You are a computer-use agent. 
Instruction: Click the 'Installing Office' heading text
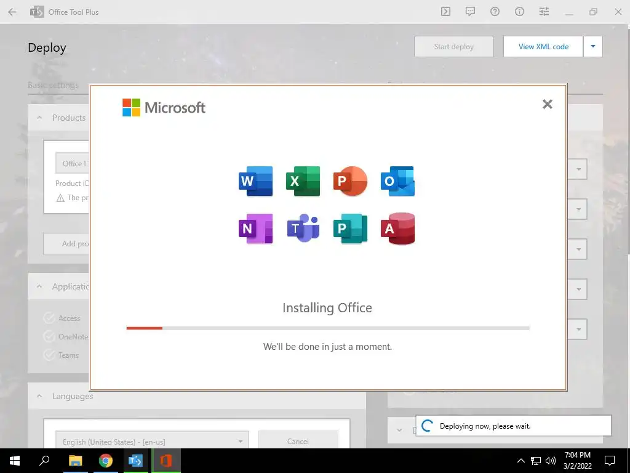pyautogui.click(x=327, y=308)
